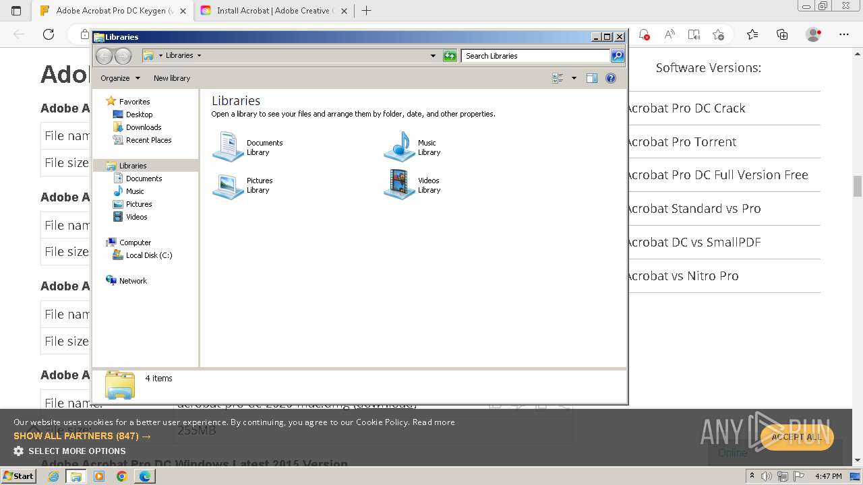Refresh the Libraries address bar

point(450,56)
